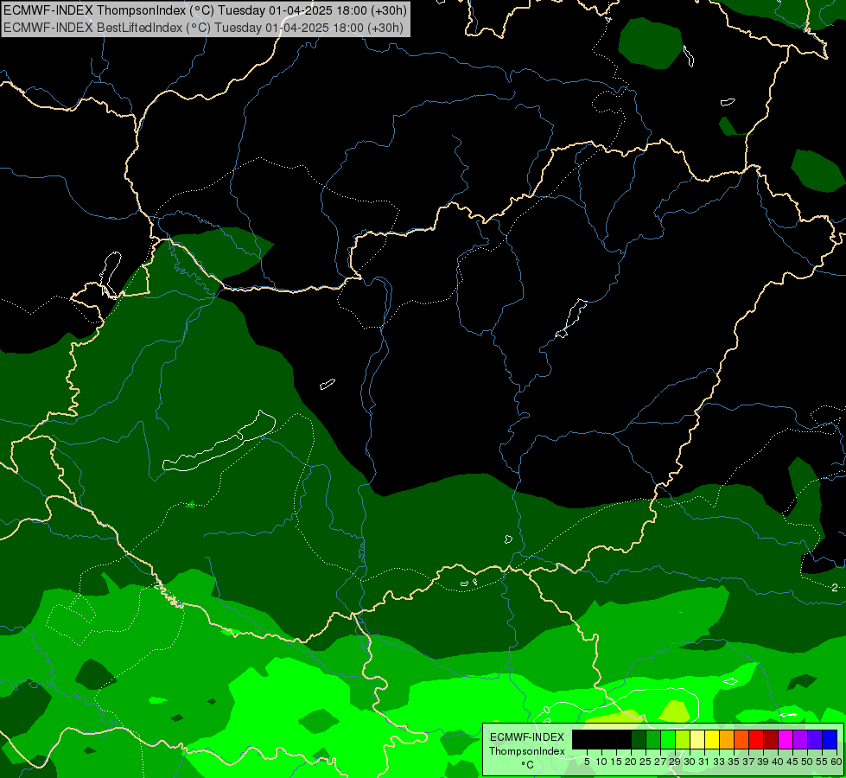This screenshot has width=846, height=778.
Task: Click the legend scale value 55
Action: pyautogui.click(x=822, y=762)
